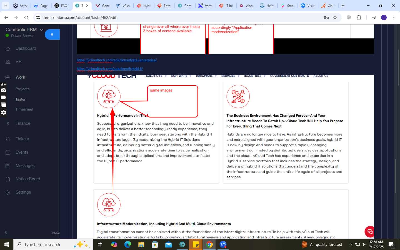Switch to the Statu browser tab
The height and width of the screenshot is (250, 400).
pyautogui.click(x=288, y=6)
